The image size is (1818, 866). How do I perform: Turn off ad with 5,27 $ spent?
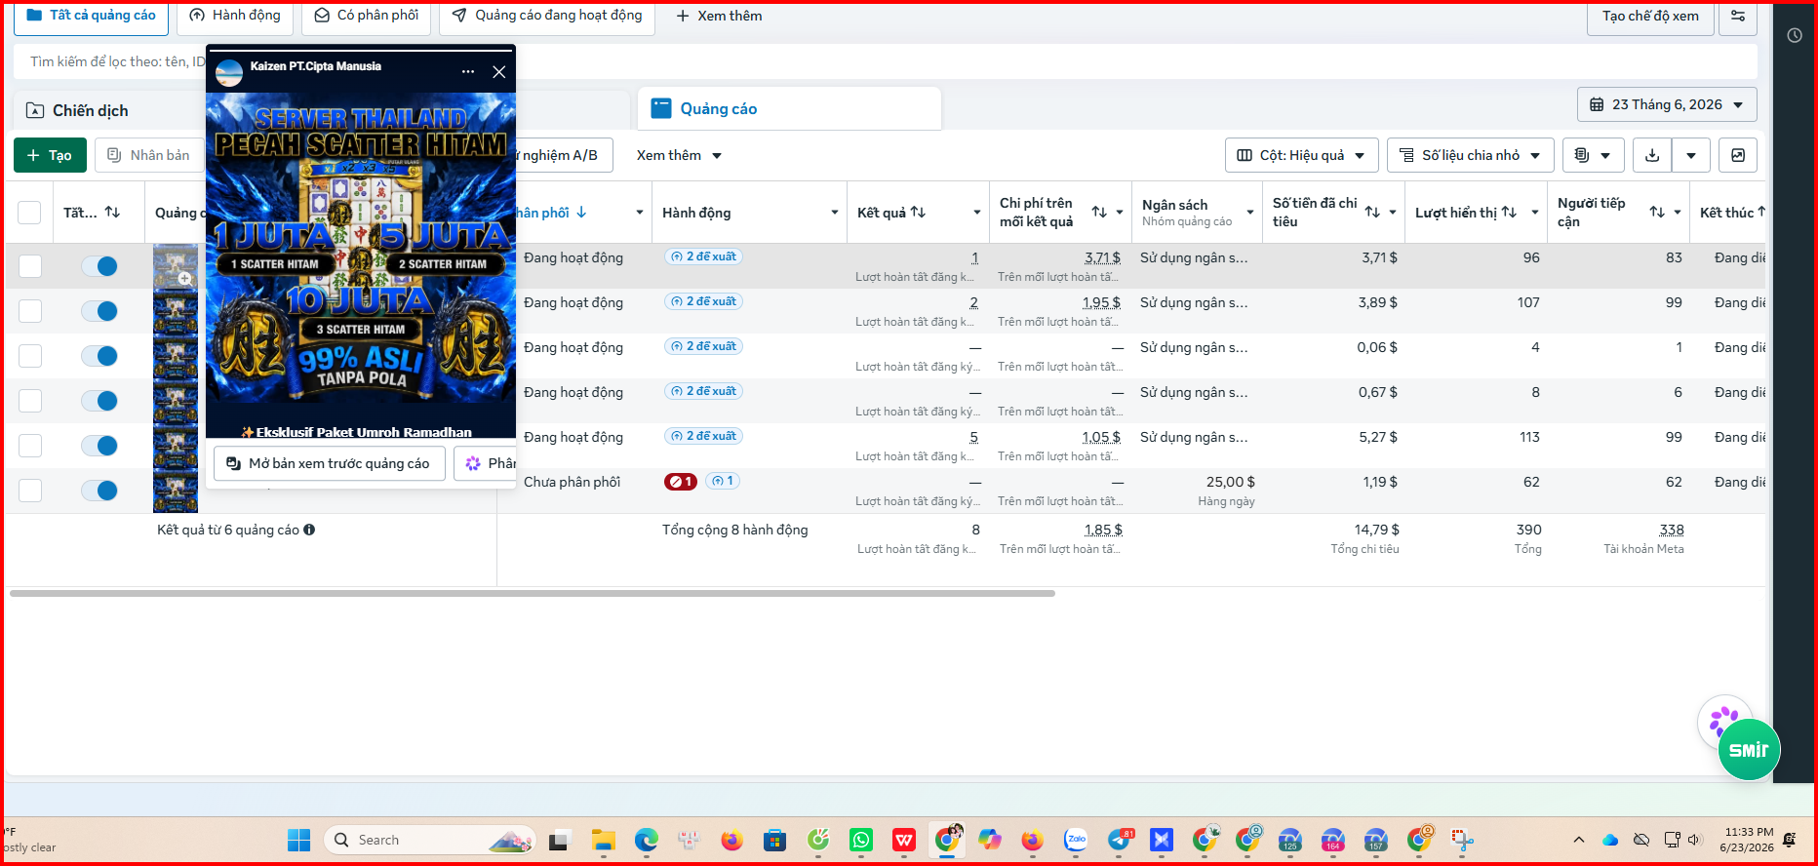point(99,446)
